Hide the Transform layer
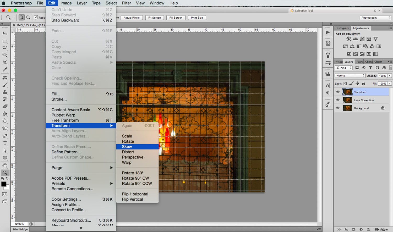The width and height of the screenshot is (393, 232). 338,92
